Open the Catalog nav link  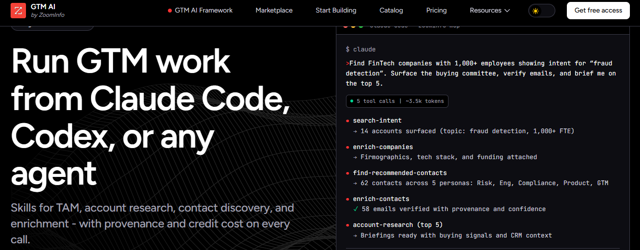pyautogui.click(x=391, y=11)
